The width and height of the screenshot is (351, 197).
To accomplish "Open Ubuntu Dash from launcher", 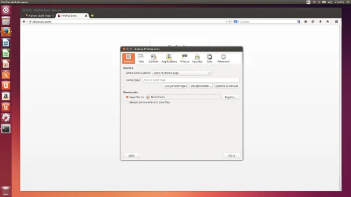I will 6,10.
